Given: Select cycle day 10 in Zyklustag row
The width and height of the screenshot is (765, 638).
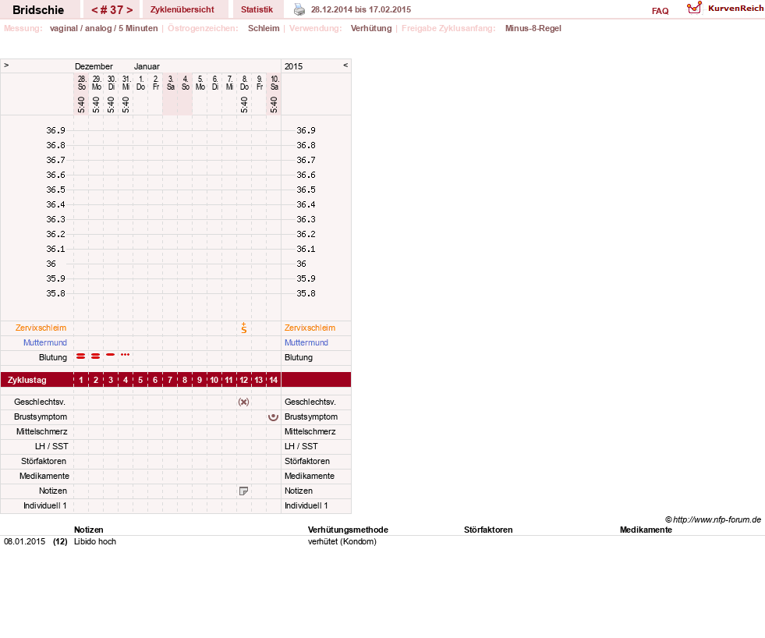Looking at the screenshot, I should [x=214, y=380].
